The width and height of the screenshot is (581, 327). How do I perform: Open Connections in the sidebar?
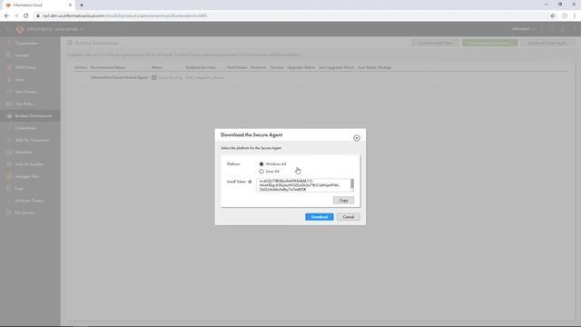click(25, 128)
